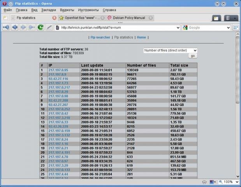Screen dimensions: 241x187
Task: Open the Правка menu
Action: (x=22, y=10)
